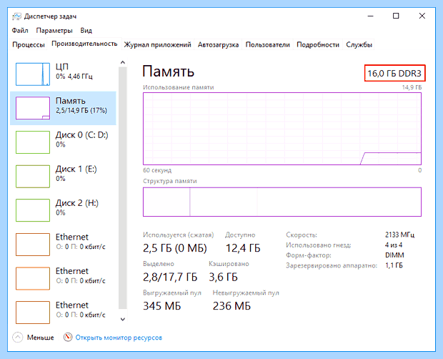
Task: Select the ЦП graph thumbnail
Action: (x=33, y=74)
